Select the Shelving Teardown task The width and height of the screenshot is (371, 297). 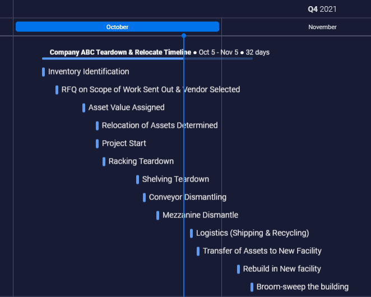point(175,179)
